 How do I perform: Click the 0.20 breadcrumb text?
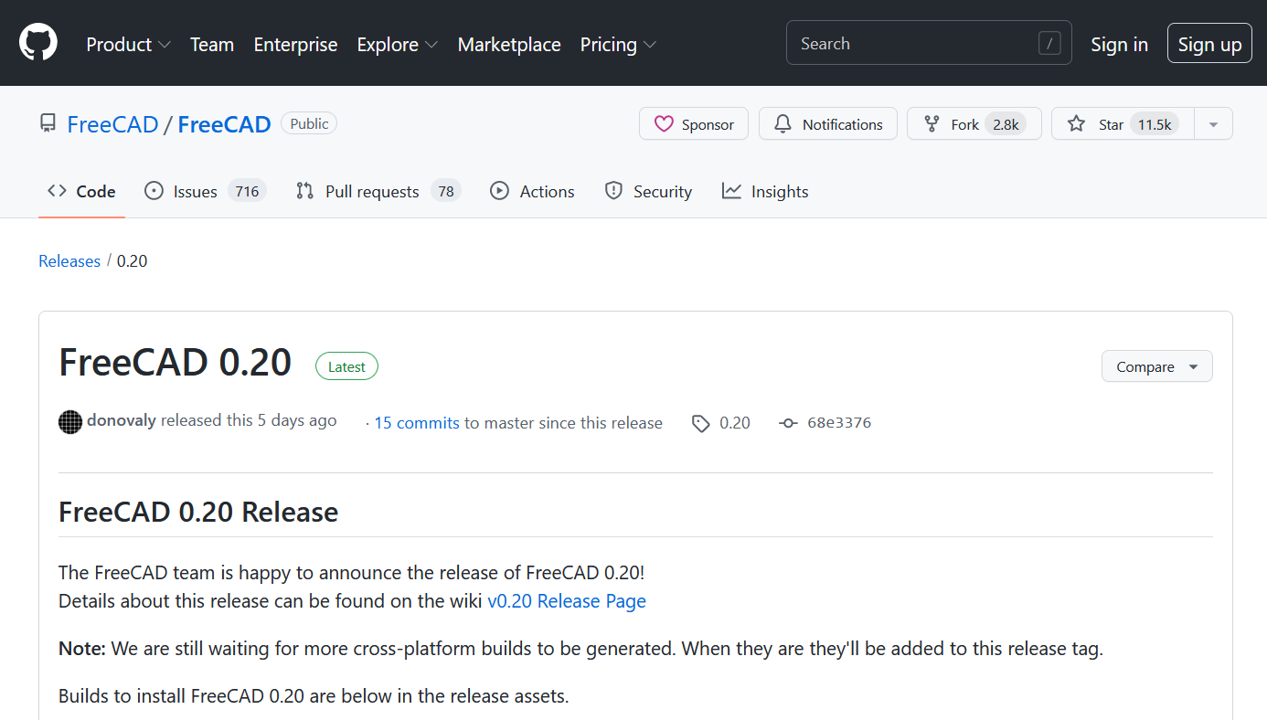click(x=132, y=261)
